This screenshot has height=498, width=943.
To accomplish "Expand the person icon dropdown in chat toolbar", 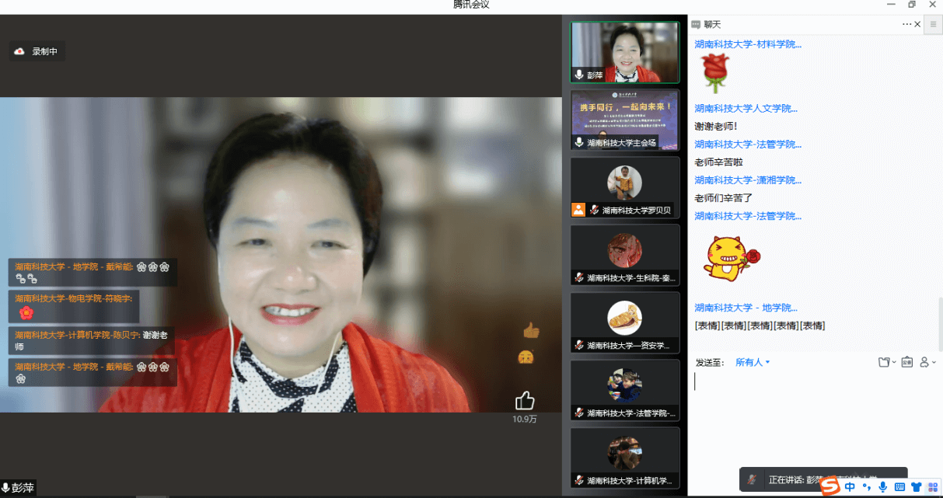I will (x=927, y=362).
